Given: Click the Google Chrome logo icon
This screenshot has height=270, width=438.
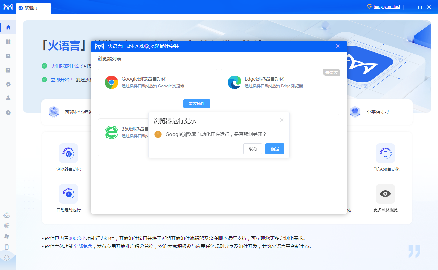Looking at the screenshot, I should pos(111,82).
